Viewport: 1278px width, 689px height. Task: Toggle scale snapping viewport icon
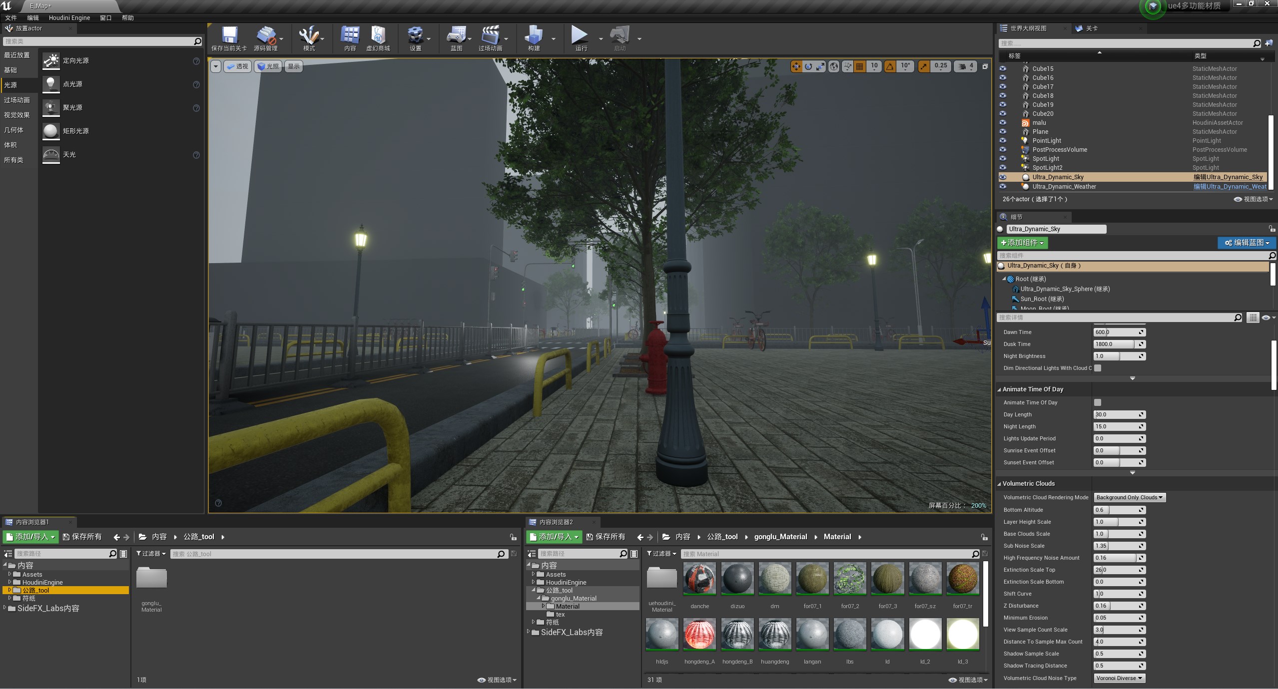point(924,66)
